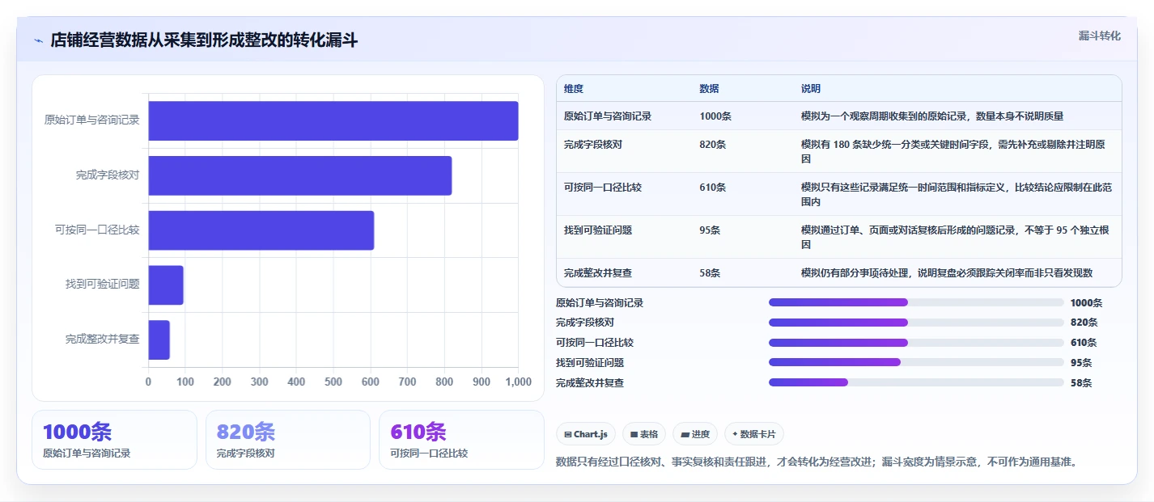The height and width of the screenshot is (502, 1154).
Task: Click the progress bar for 可按同一口径比较
Action: 916,342
